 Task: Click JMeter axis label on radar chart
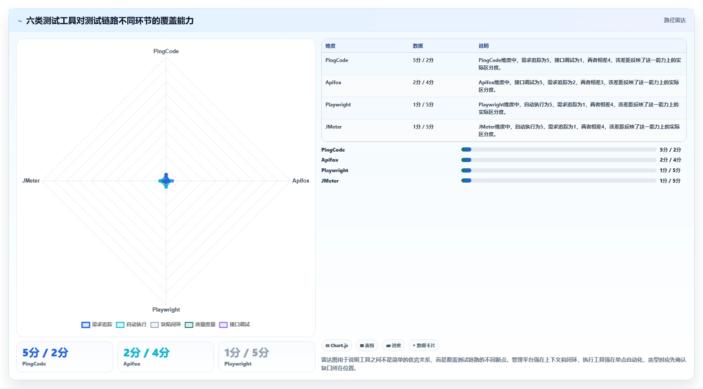click(31, 180)
